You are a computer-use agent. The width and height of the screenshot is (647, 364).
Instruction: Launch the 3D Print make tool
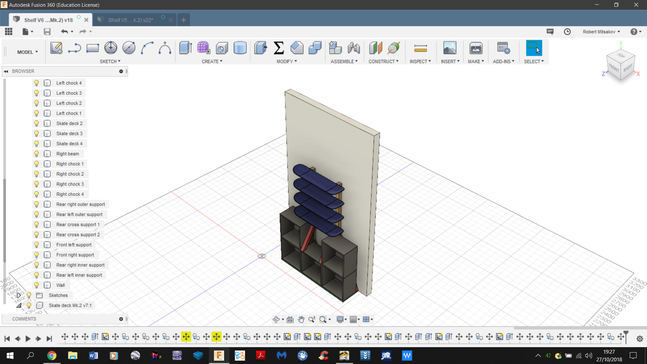[476, 48]
